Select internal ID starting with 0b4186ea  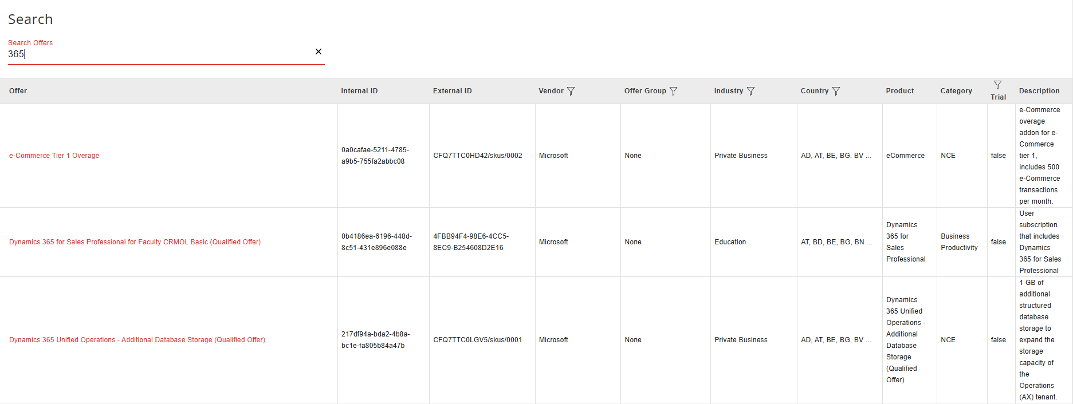[376, 242]
